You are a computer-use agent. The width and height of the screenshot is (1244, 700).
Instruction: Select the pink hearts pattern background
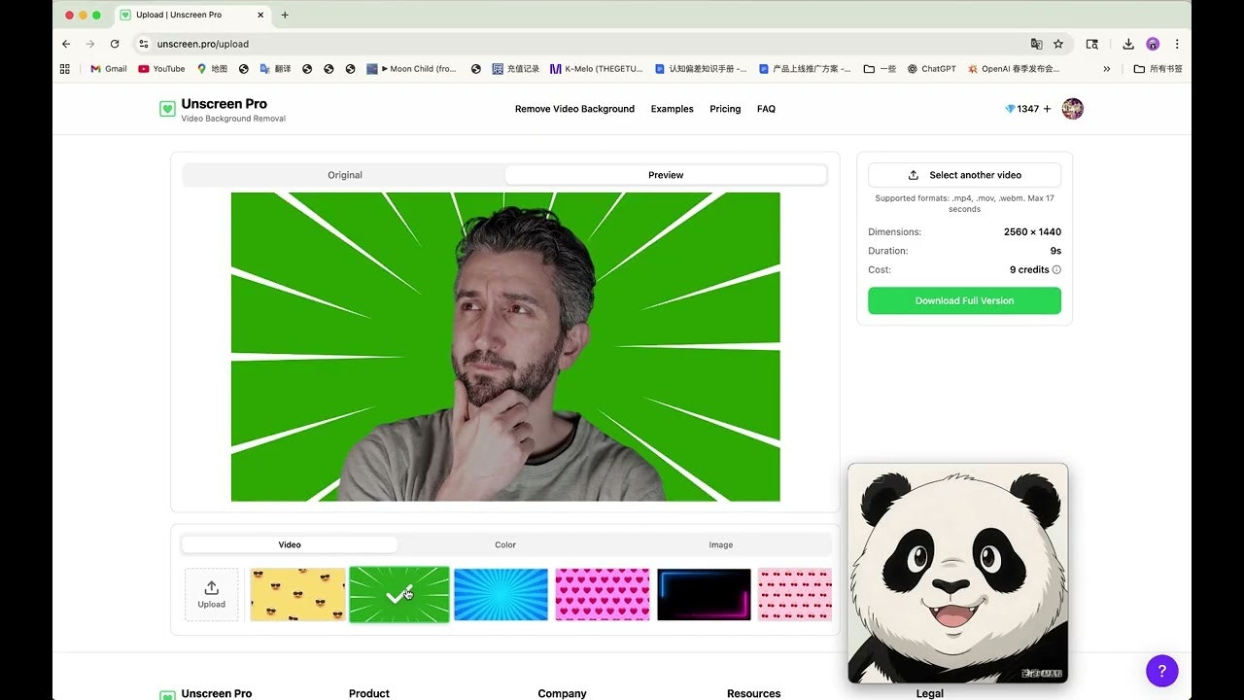pyautogui.click(x=602, y=594)
